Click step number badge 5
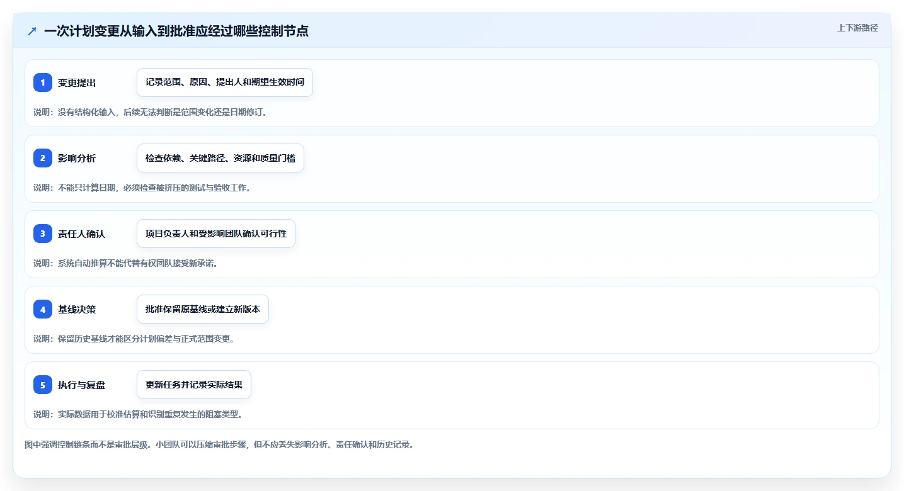Image resolution: width=904 pixels, height=491 pixels. (x=43, y=385)
